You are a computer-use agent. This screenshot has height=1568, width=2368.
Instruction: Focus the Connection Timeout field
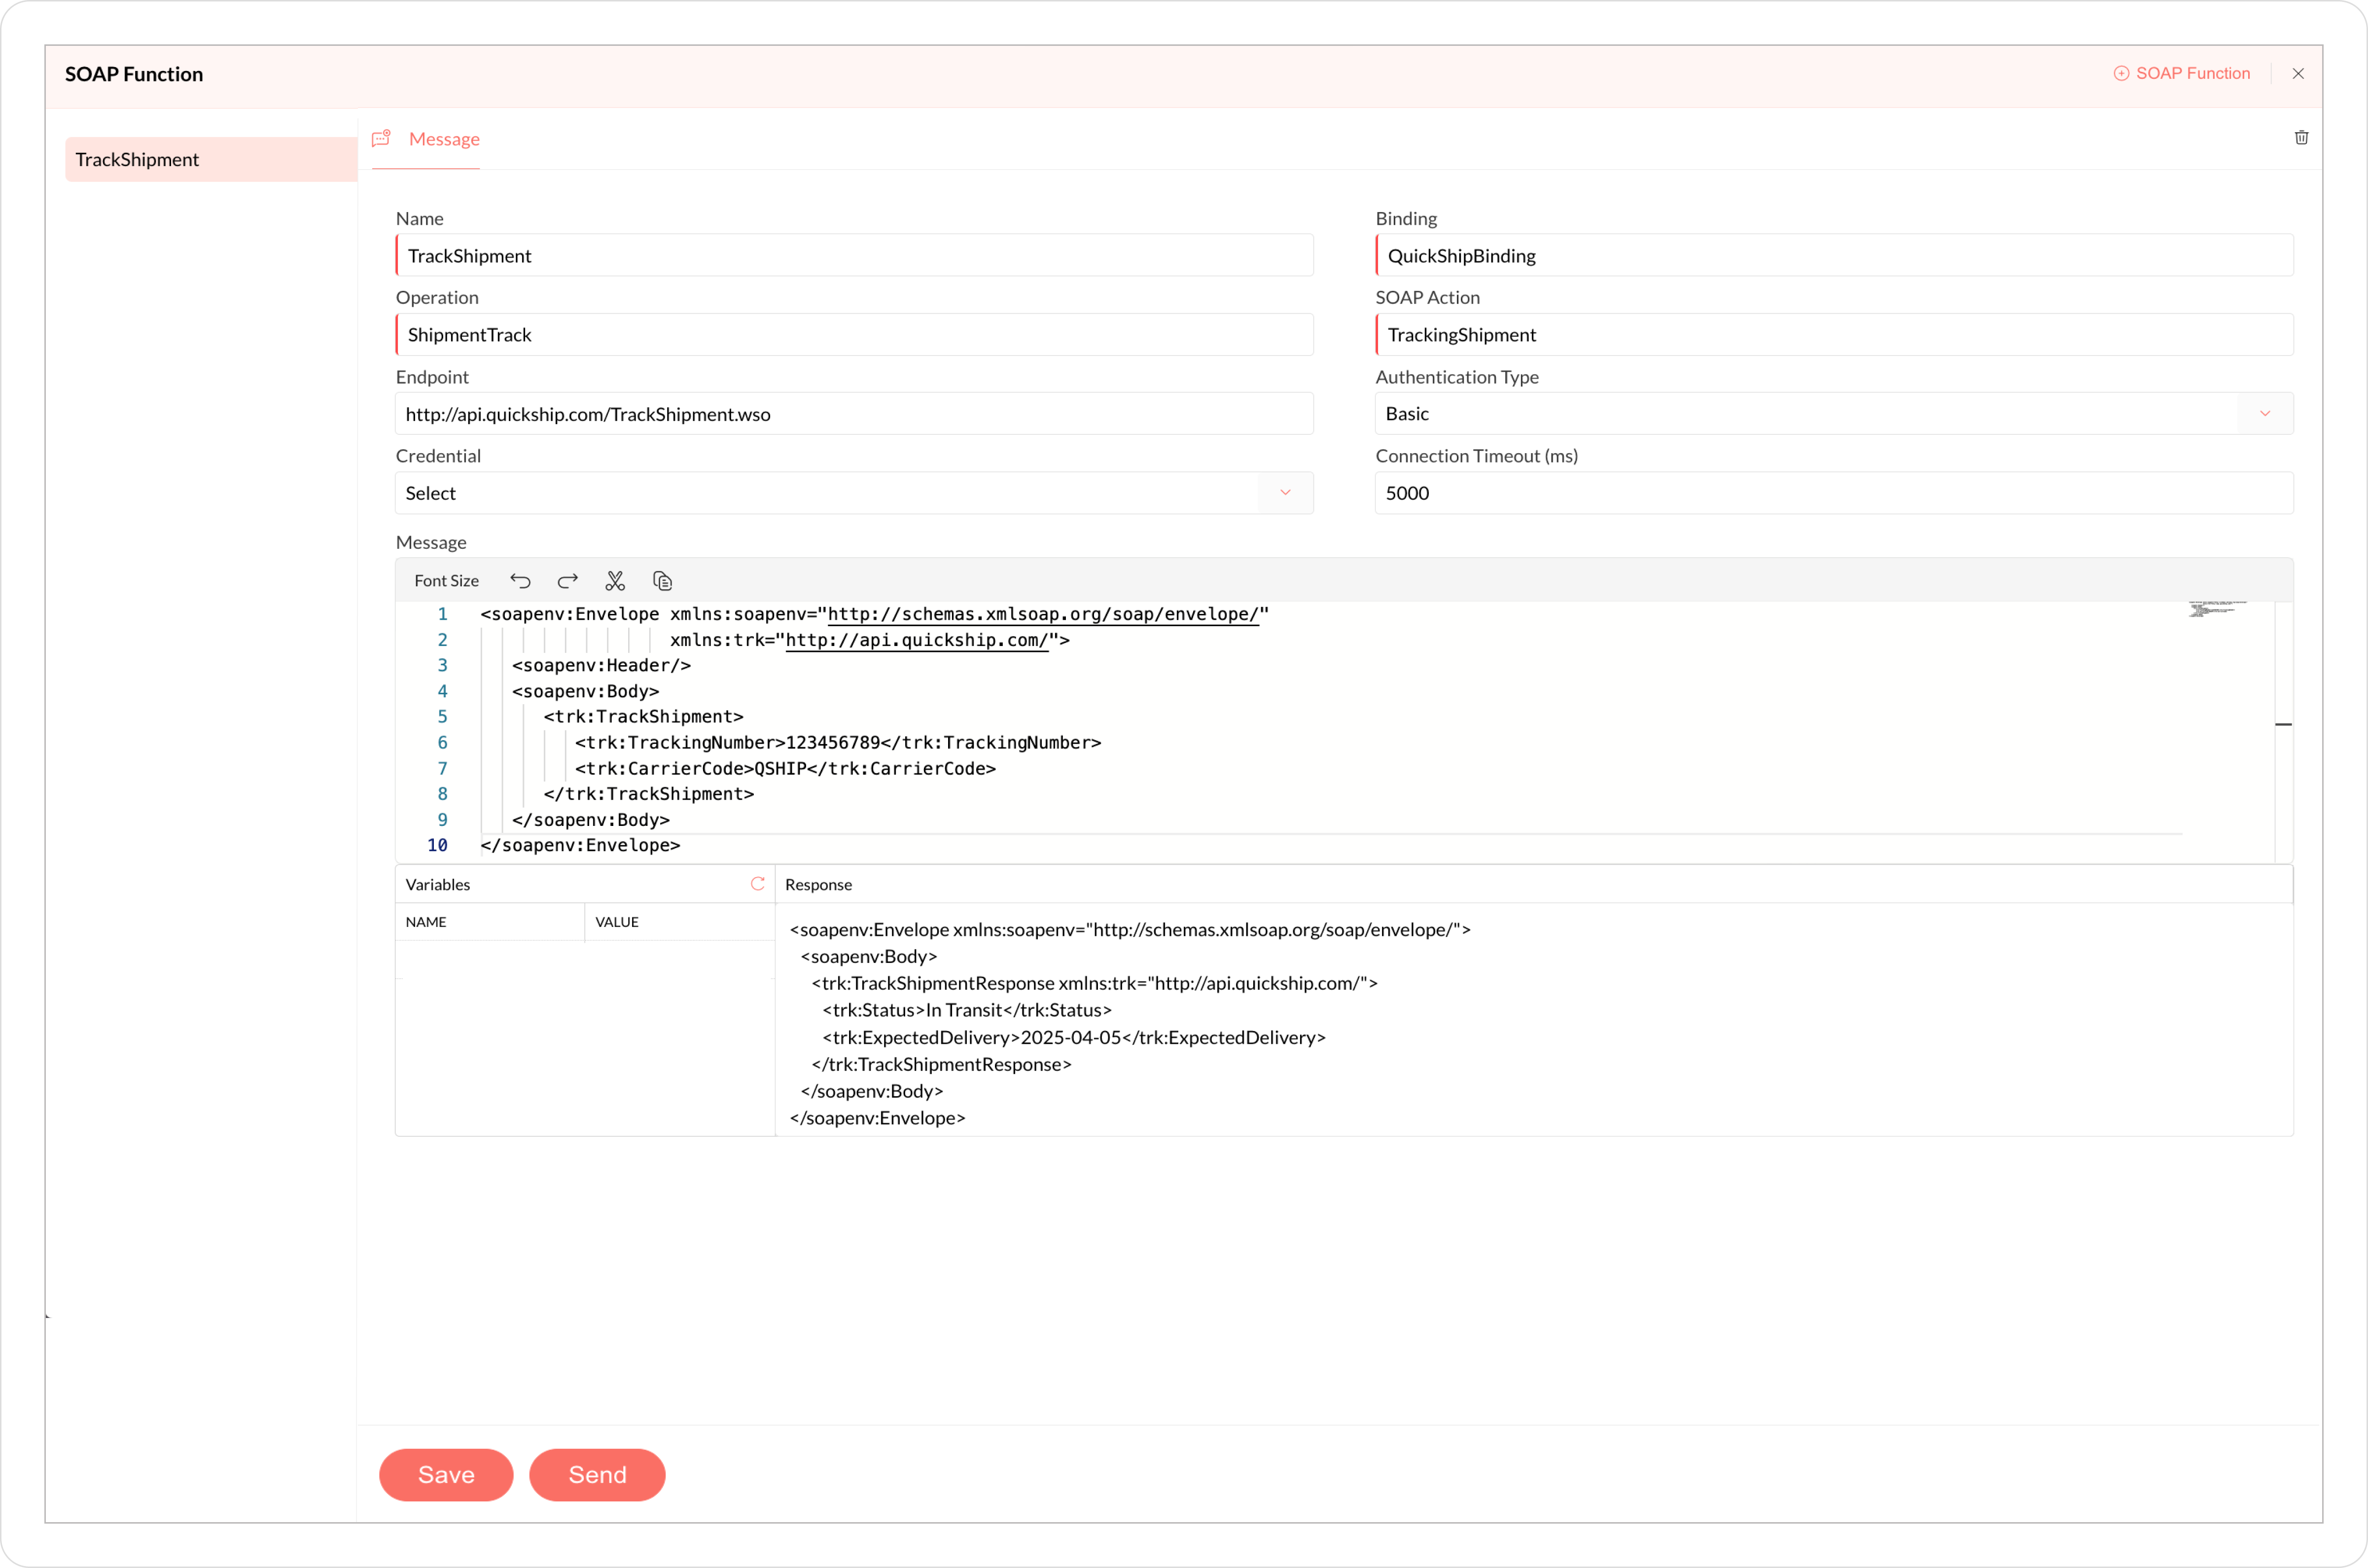pyautogui.click(x=1833, y=493)
